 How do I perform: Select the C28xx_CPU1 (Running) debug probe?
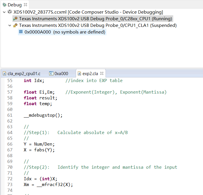tap(95, 19)
